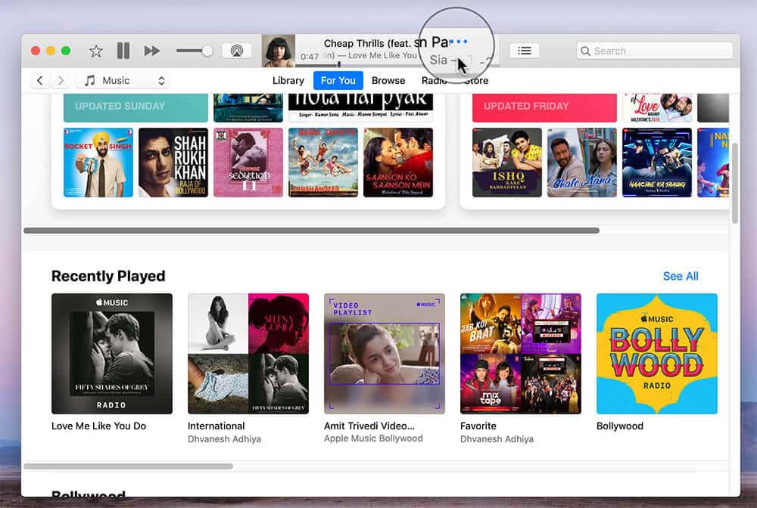Open the Favorite playlist artwork

point(521,354)
